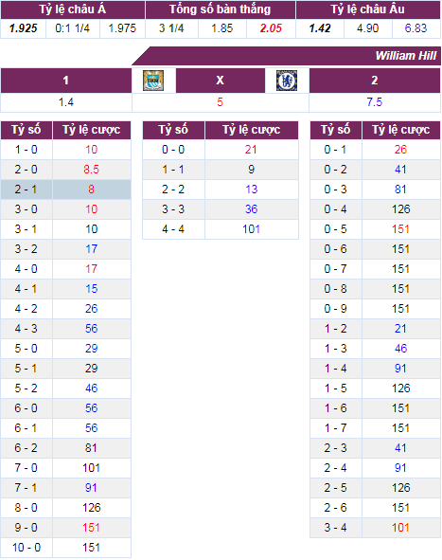Viewport: 442px width, 560px height.
Task: Click the William Hill bookmaker label
Action: [x=406, y=56]
